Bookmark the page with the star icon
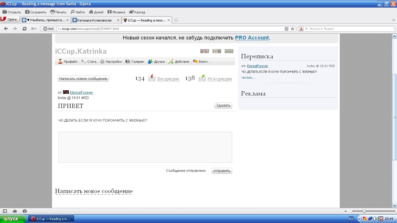 pyautogui.click(x=293, y=29)
